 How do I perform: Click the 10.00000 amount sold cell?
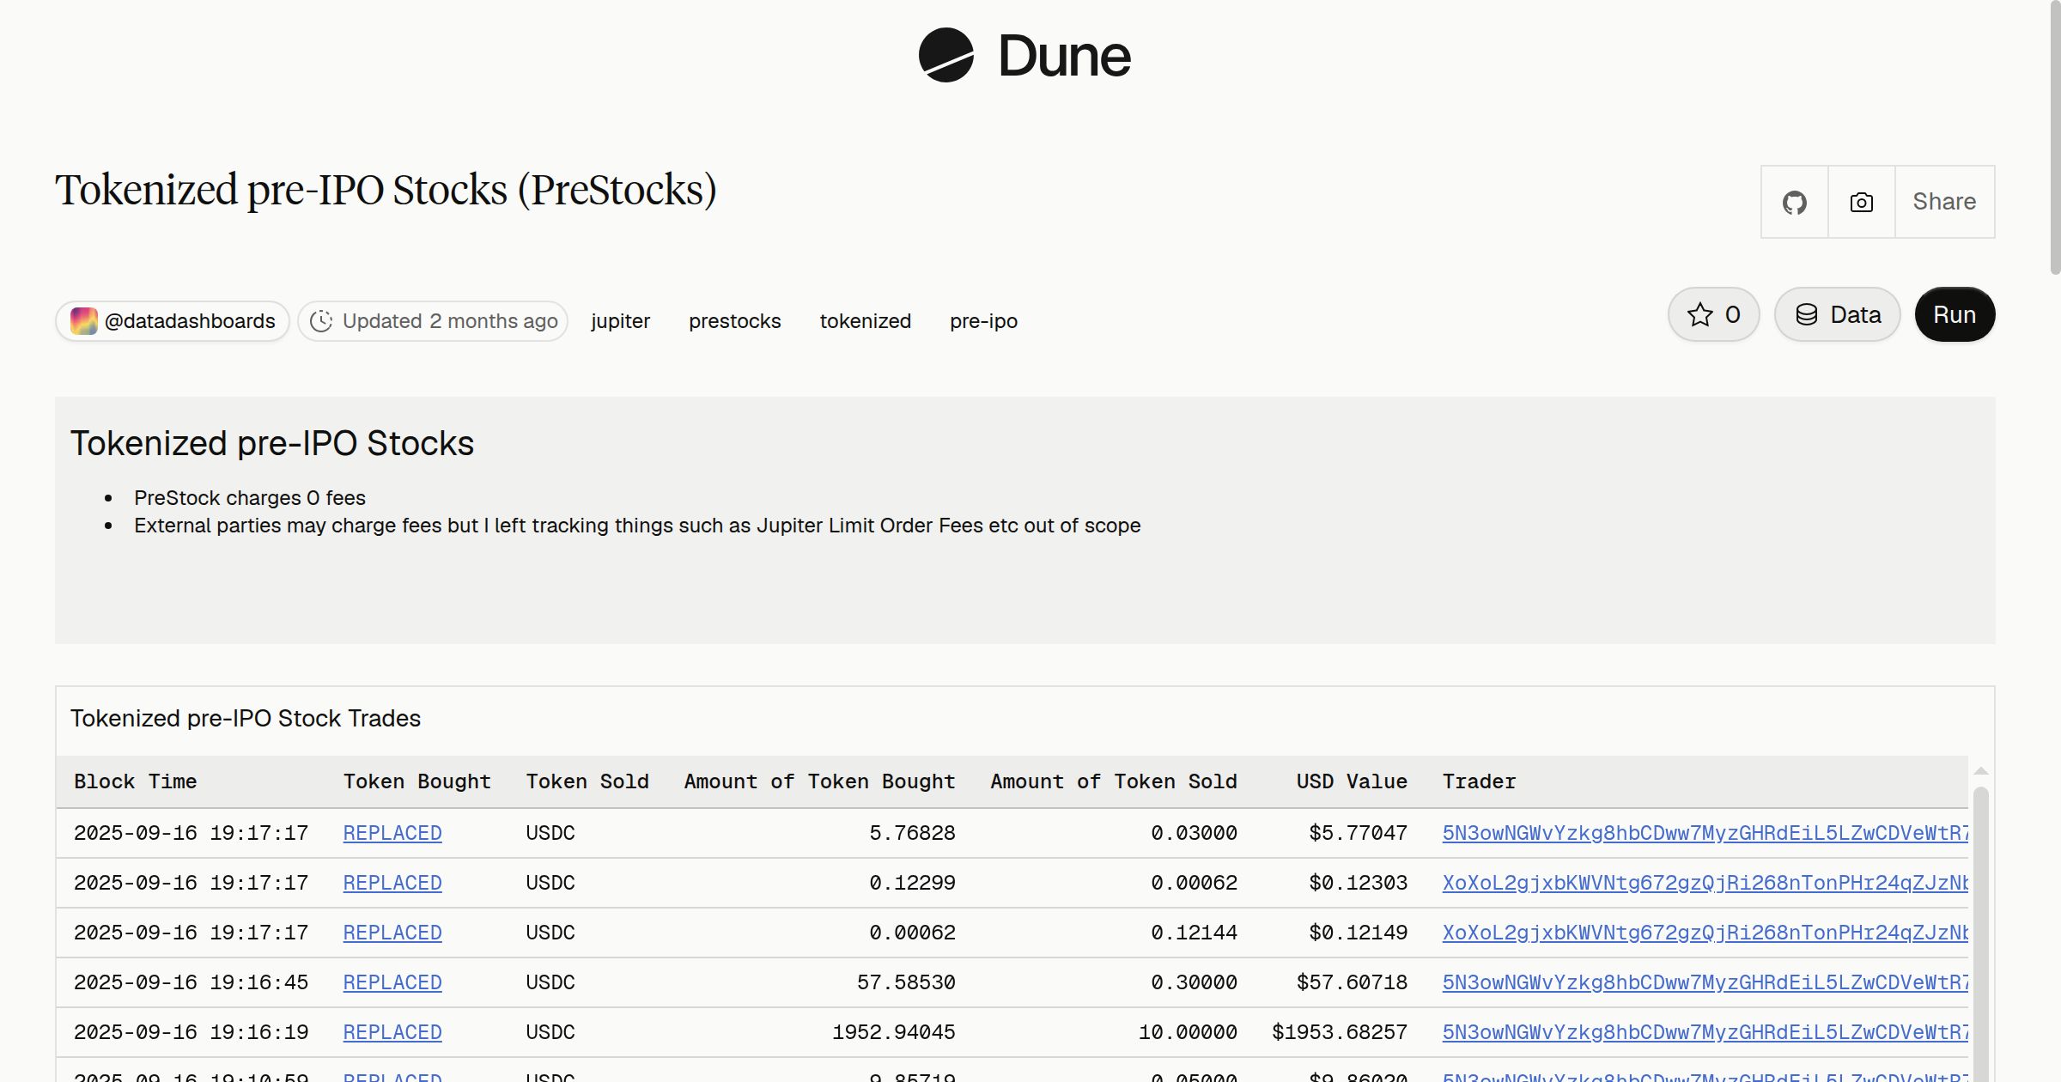(x=1188, y=1032)
